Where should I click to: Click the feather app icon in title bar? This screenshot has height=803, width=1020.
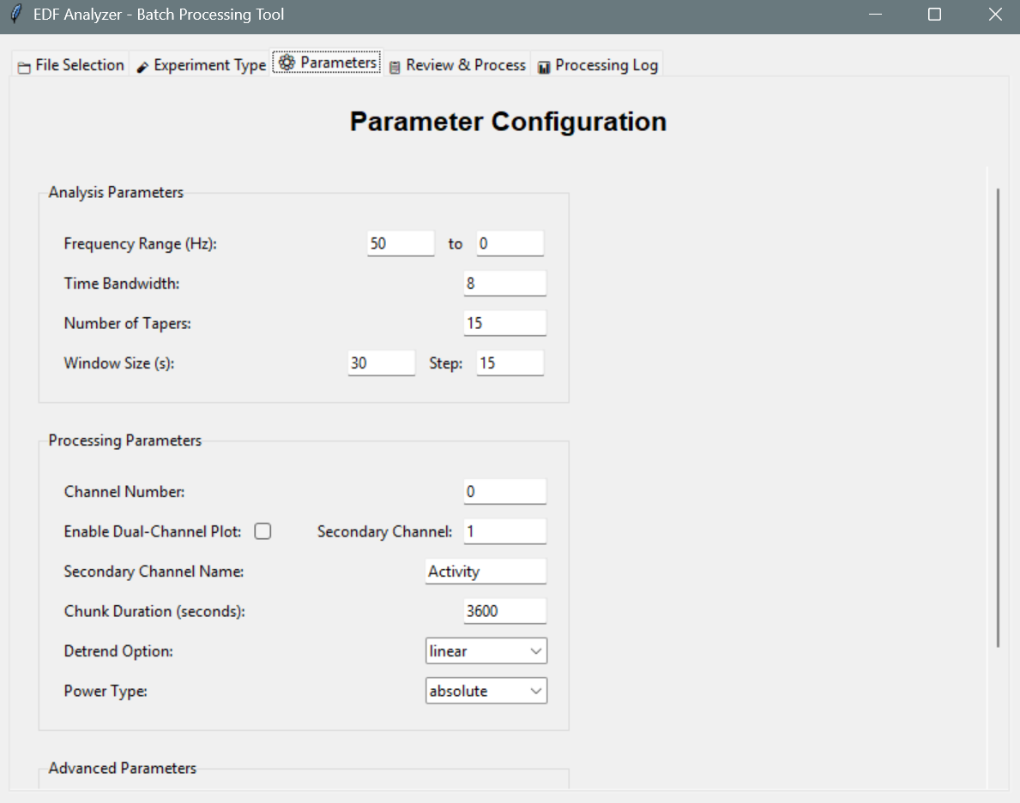[15, 15]
